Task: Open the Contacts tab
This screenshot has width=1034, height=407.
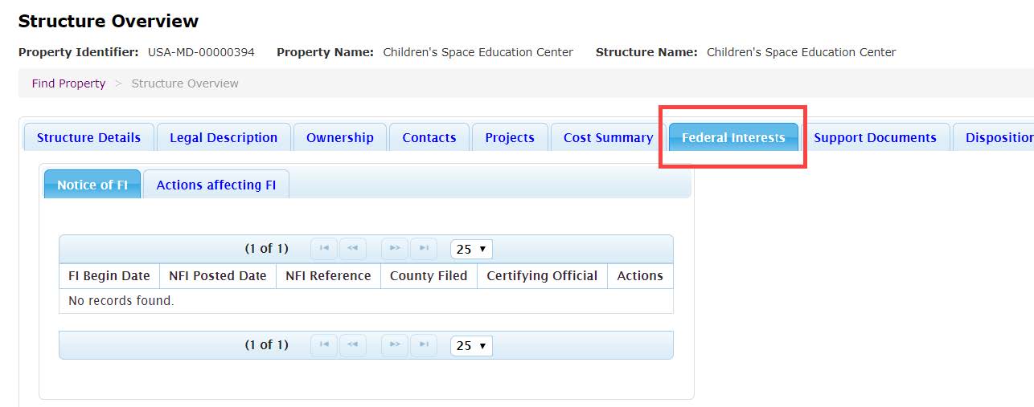Action: pyautogui.click(x=429, y=137)
